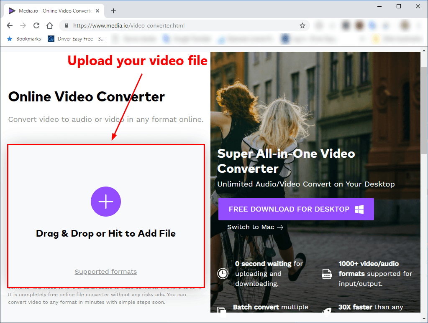The height and width of the screenshot is (323, 428).
Task: Click the Convert video to audio subtitle text
Action: tap(106, 119)
